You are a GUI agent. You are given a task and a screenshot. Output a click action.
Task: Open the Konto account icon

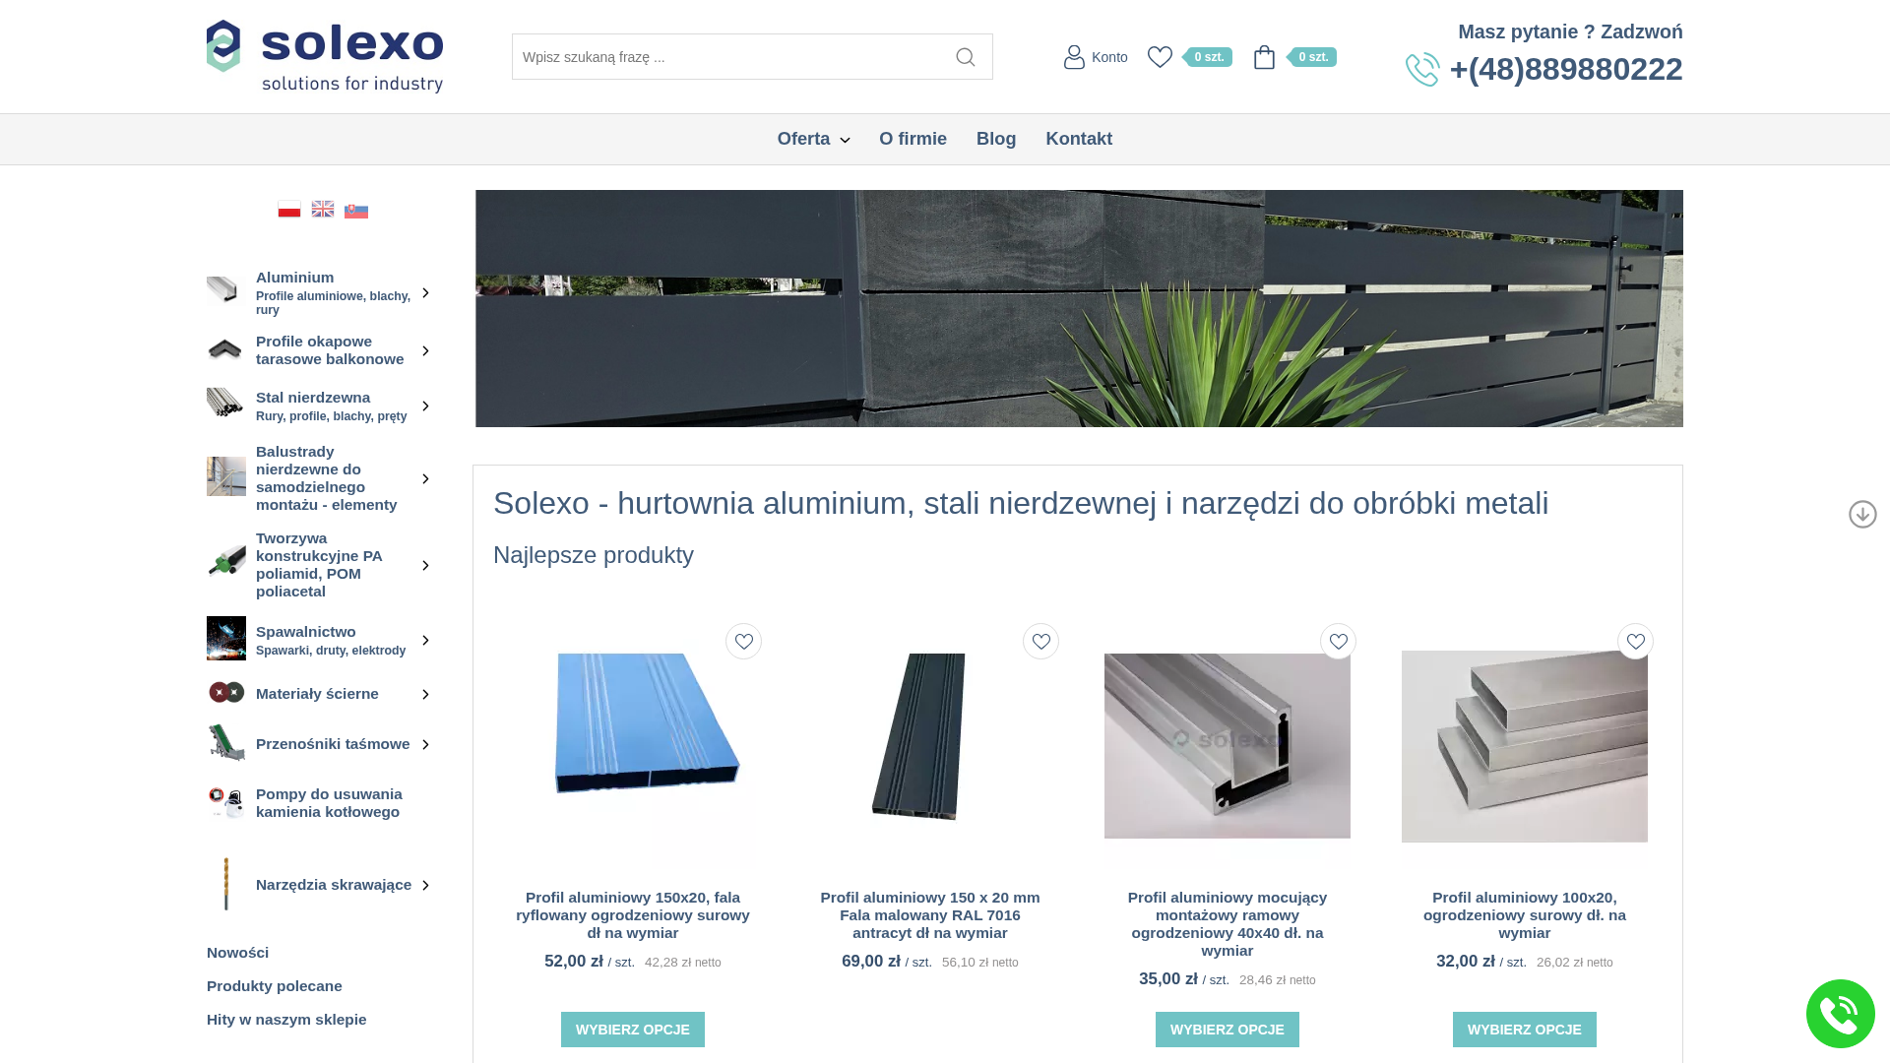pos(1074,57)
